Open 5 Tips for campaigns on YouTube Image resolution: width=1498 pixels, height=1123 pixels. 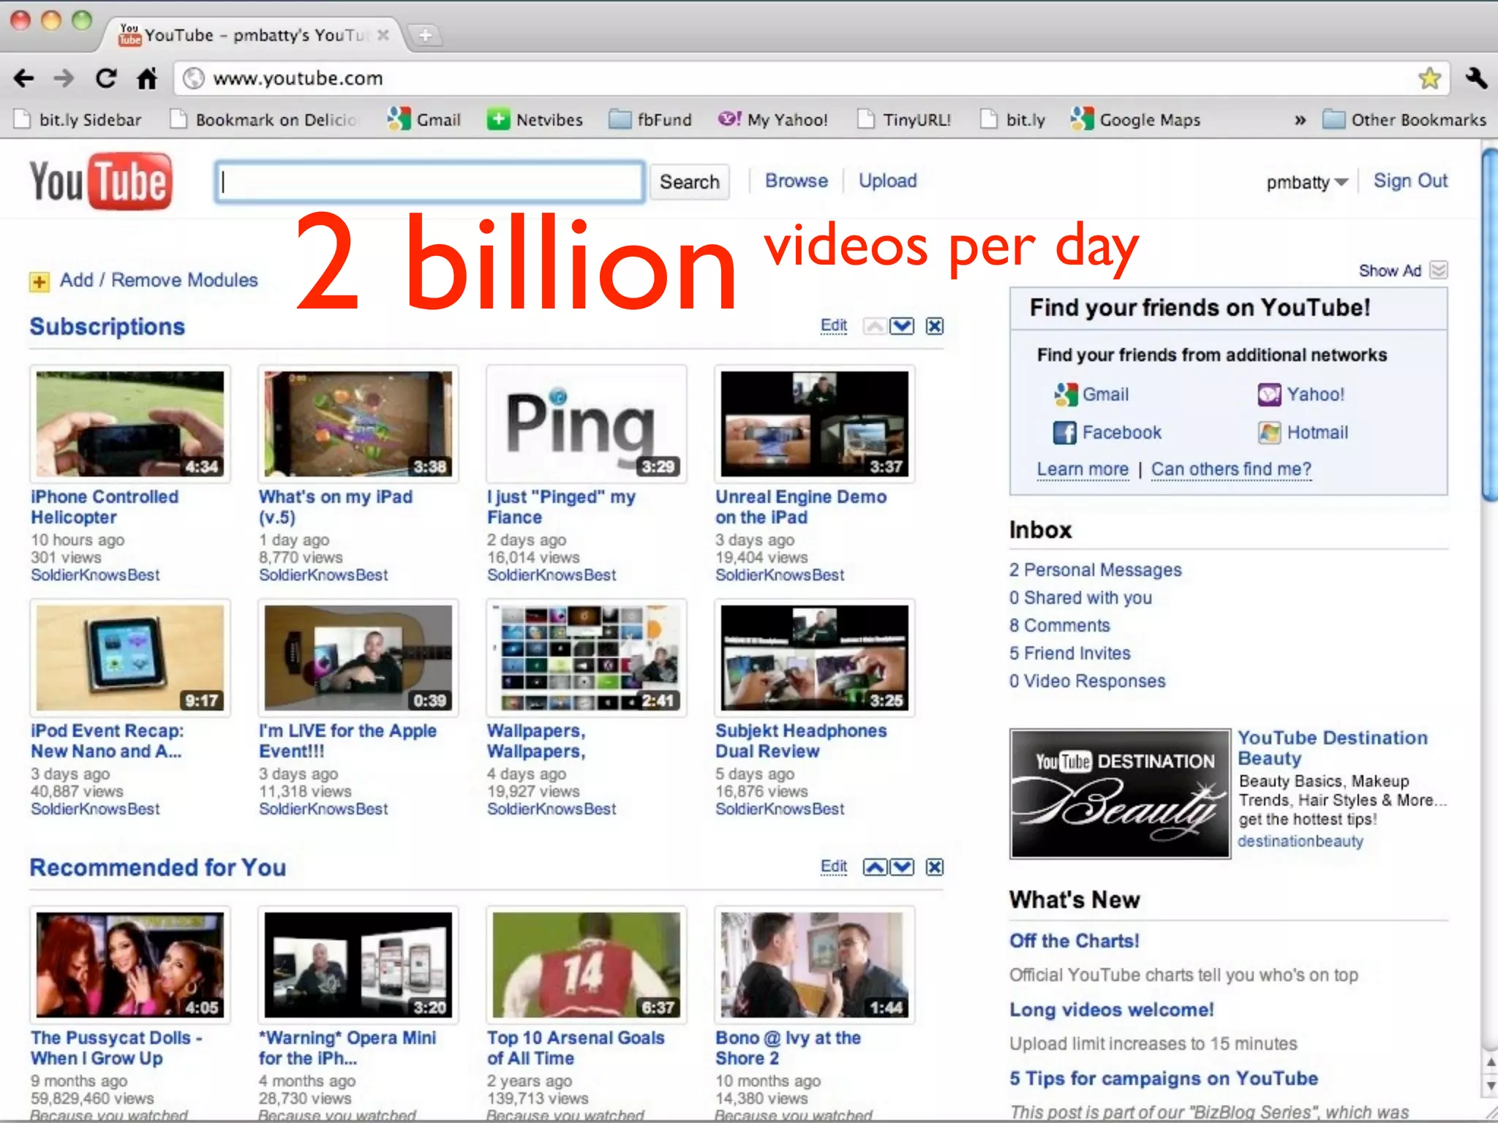(x=1164, y=1078)
